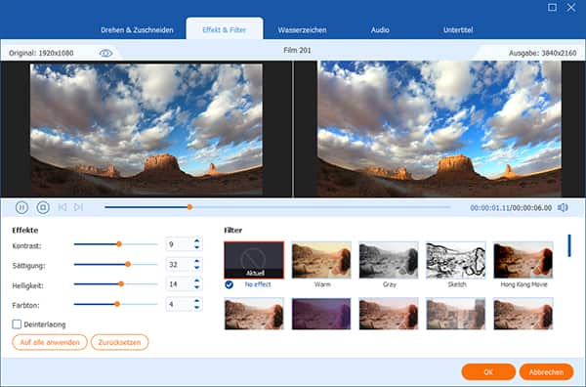
Task: Increase Kontrast value with up arrow
Action: coord(196,240)
